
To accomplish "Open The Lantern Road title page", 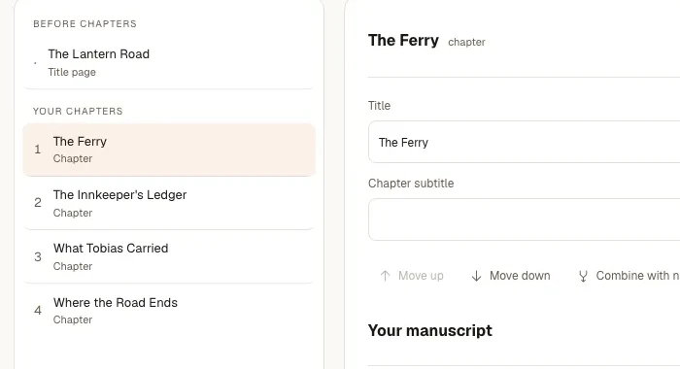I will point(169,62).
